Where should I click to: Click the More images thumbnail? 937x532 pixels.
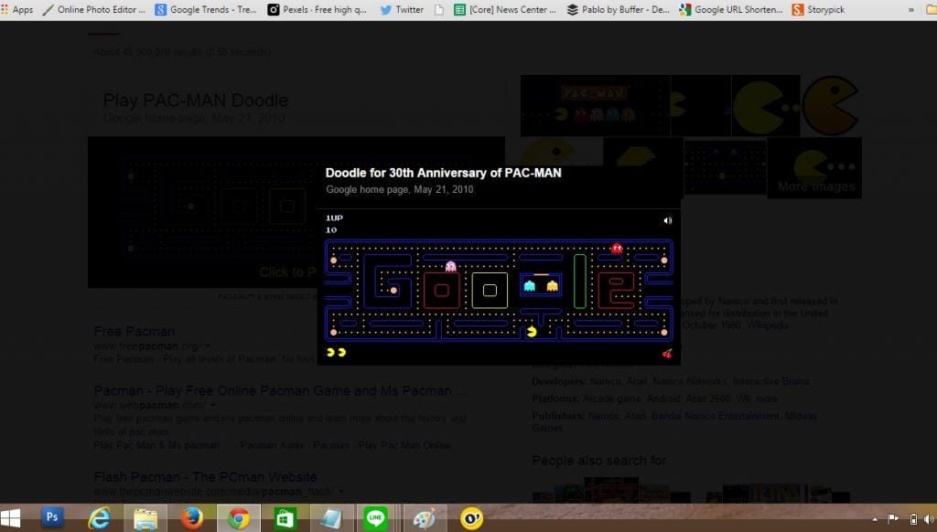tap(814, 168)
